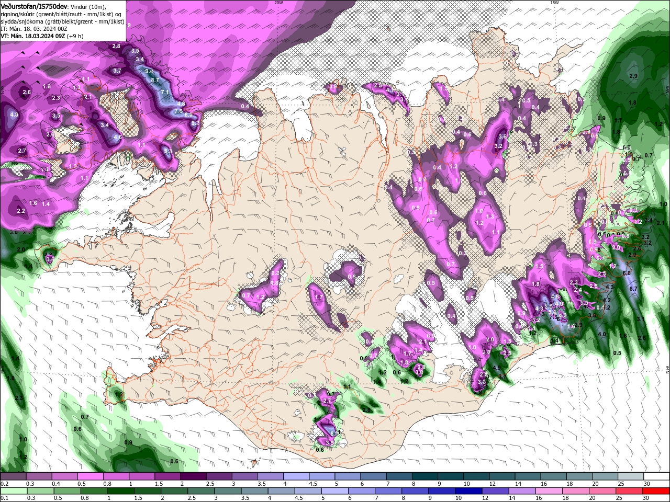Click the 'slydda/snjókoma' legend description line
This screenshot has height=502, width=670.
click(62, 21)
